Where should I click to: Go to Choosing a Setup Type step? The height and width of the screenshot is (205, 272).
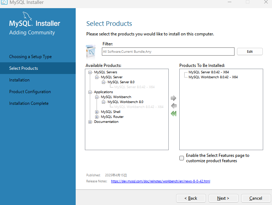[x=30, y=57]
